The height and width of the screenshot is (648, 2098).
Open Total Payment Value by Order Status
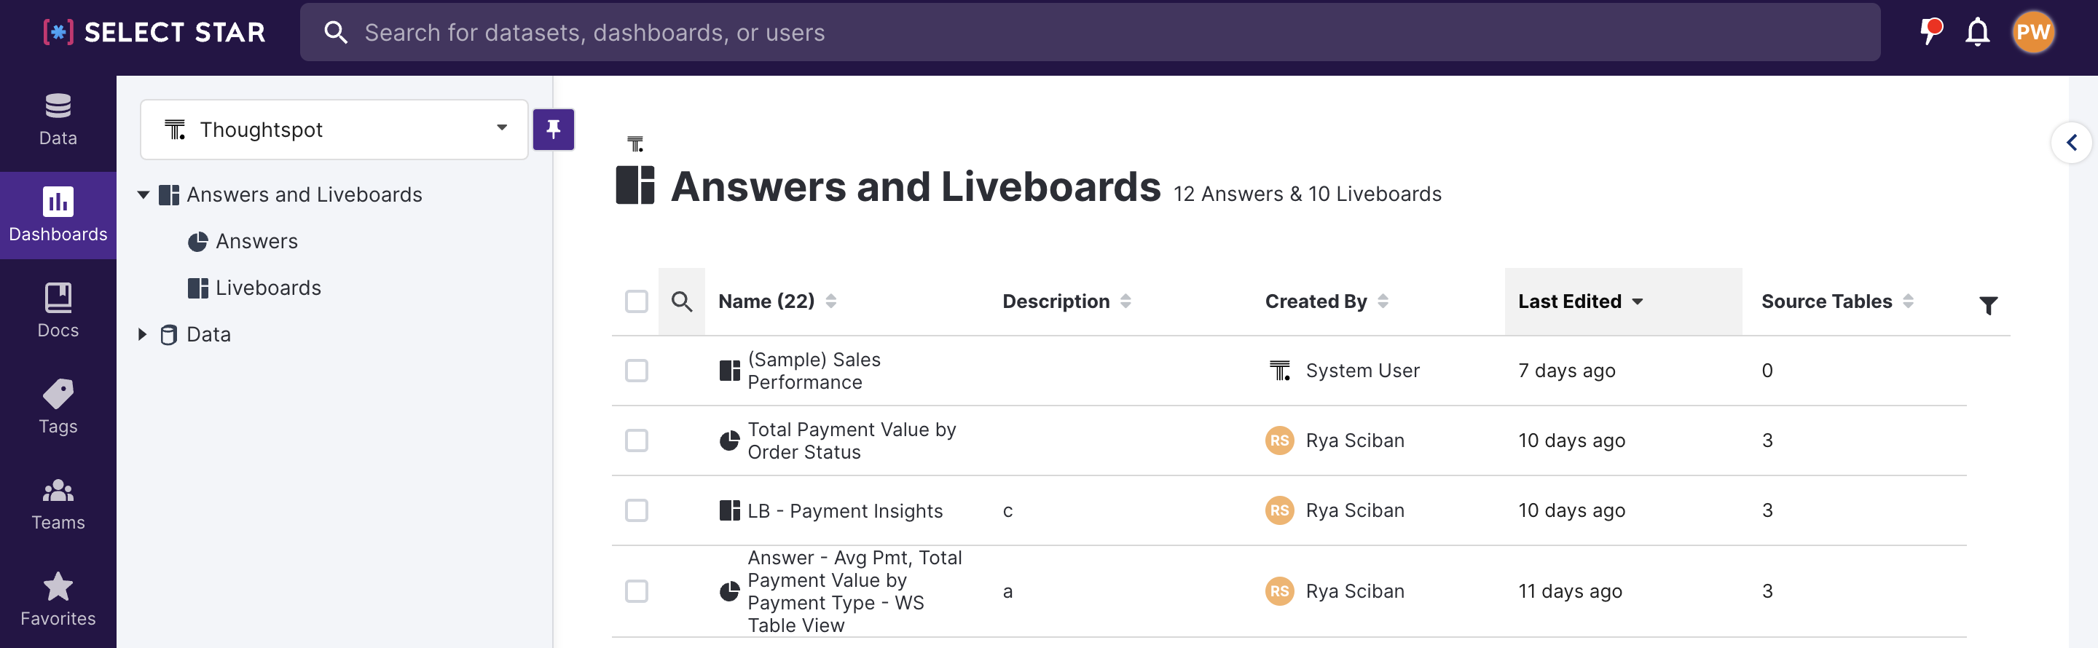(851, 440)
